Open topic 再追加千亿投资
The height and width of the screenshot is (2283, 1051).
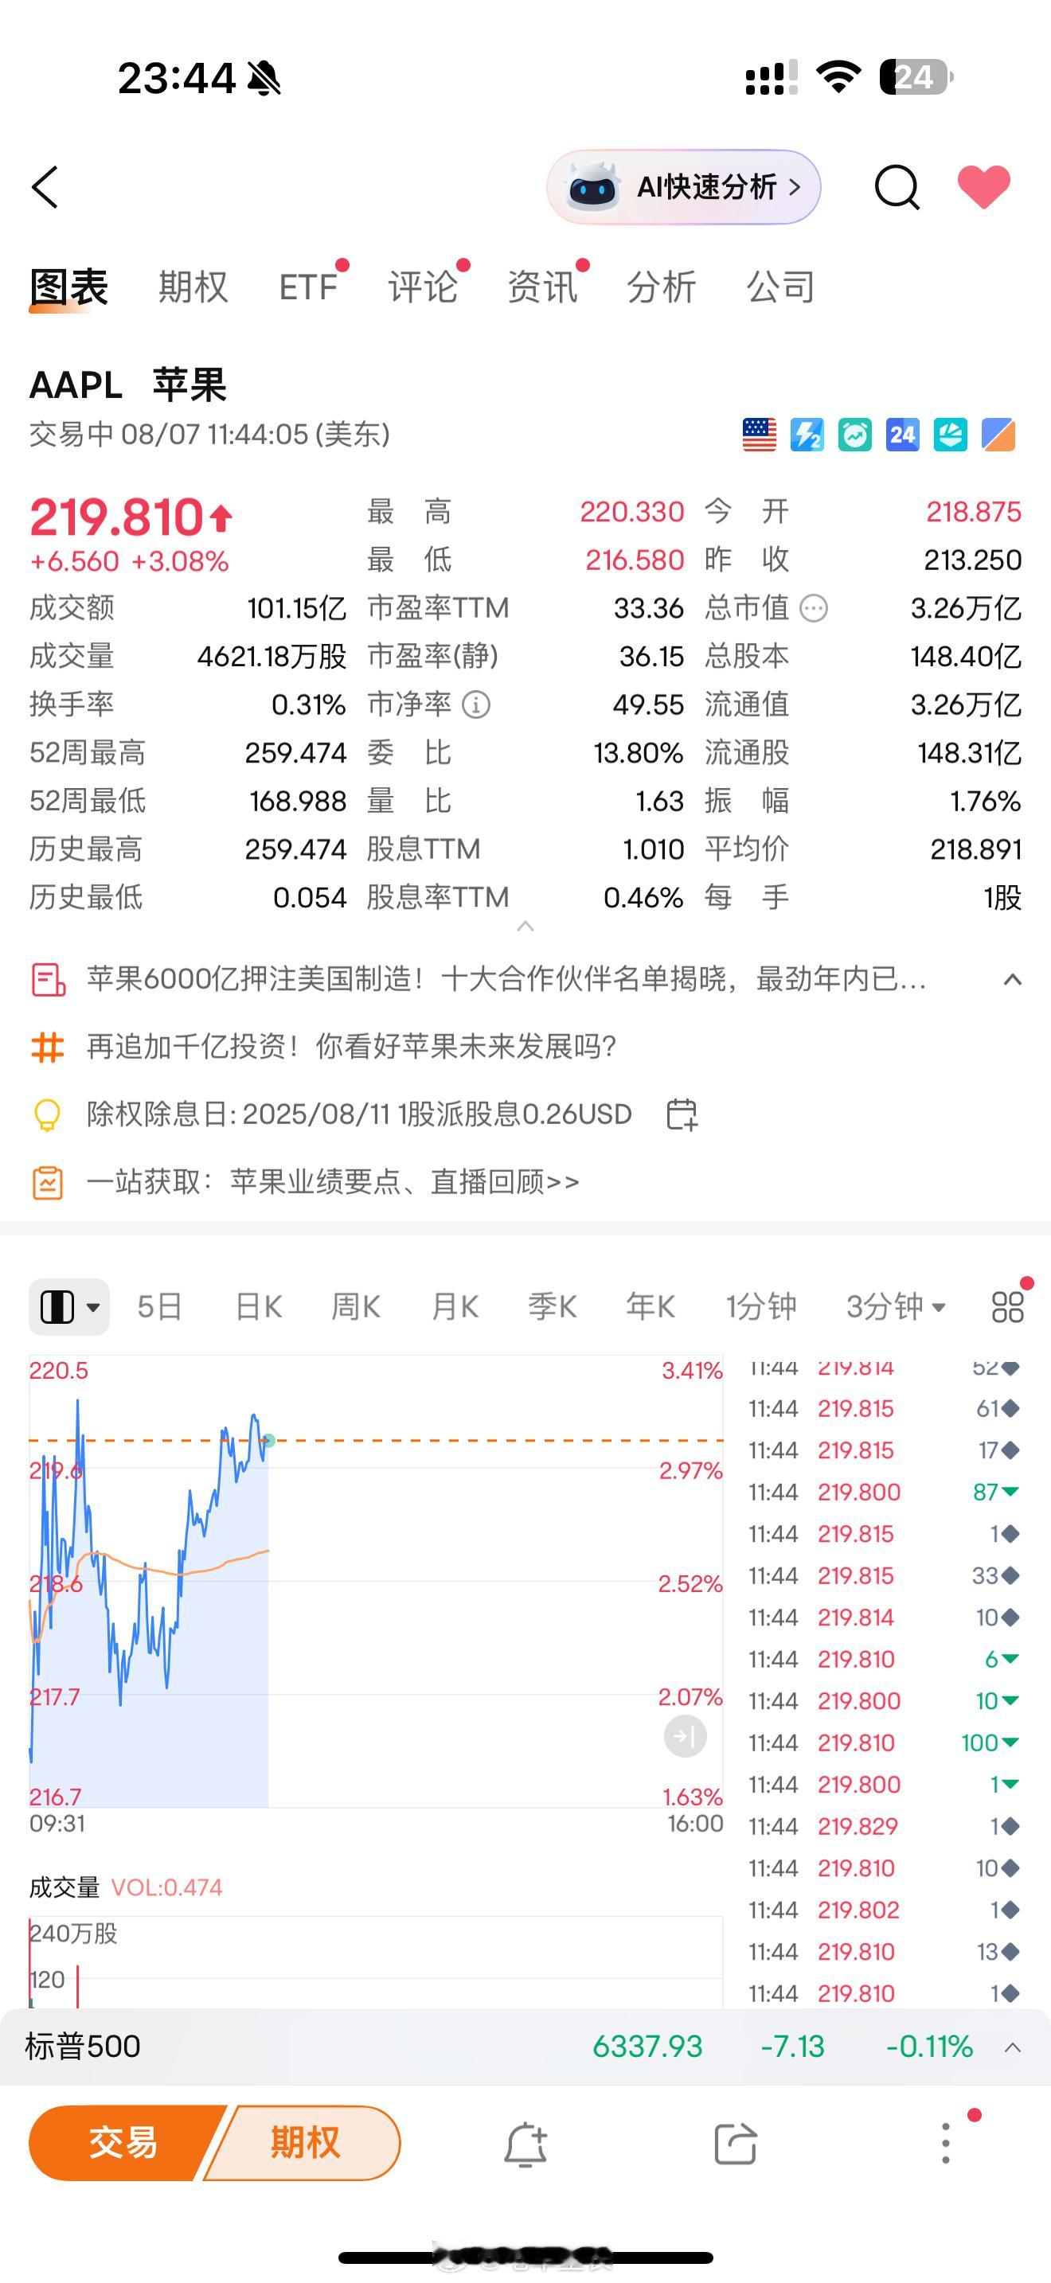[351, 1047]
